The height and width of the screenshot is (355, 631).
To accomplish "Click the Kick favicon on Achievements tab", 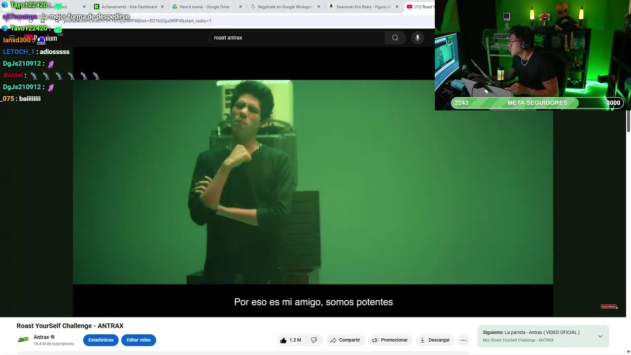I will 96,7.
